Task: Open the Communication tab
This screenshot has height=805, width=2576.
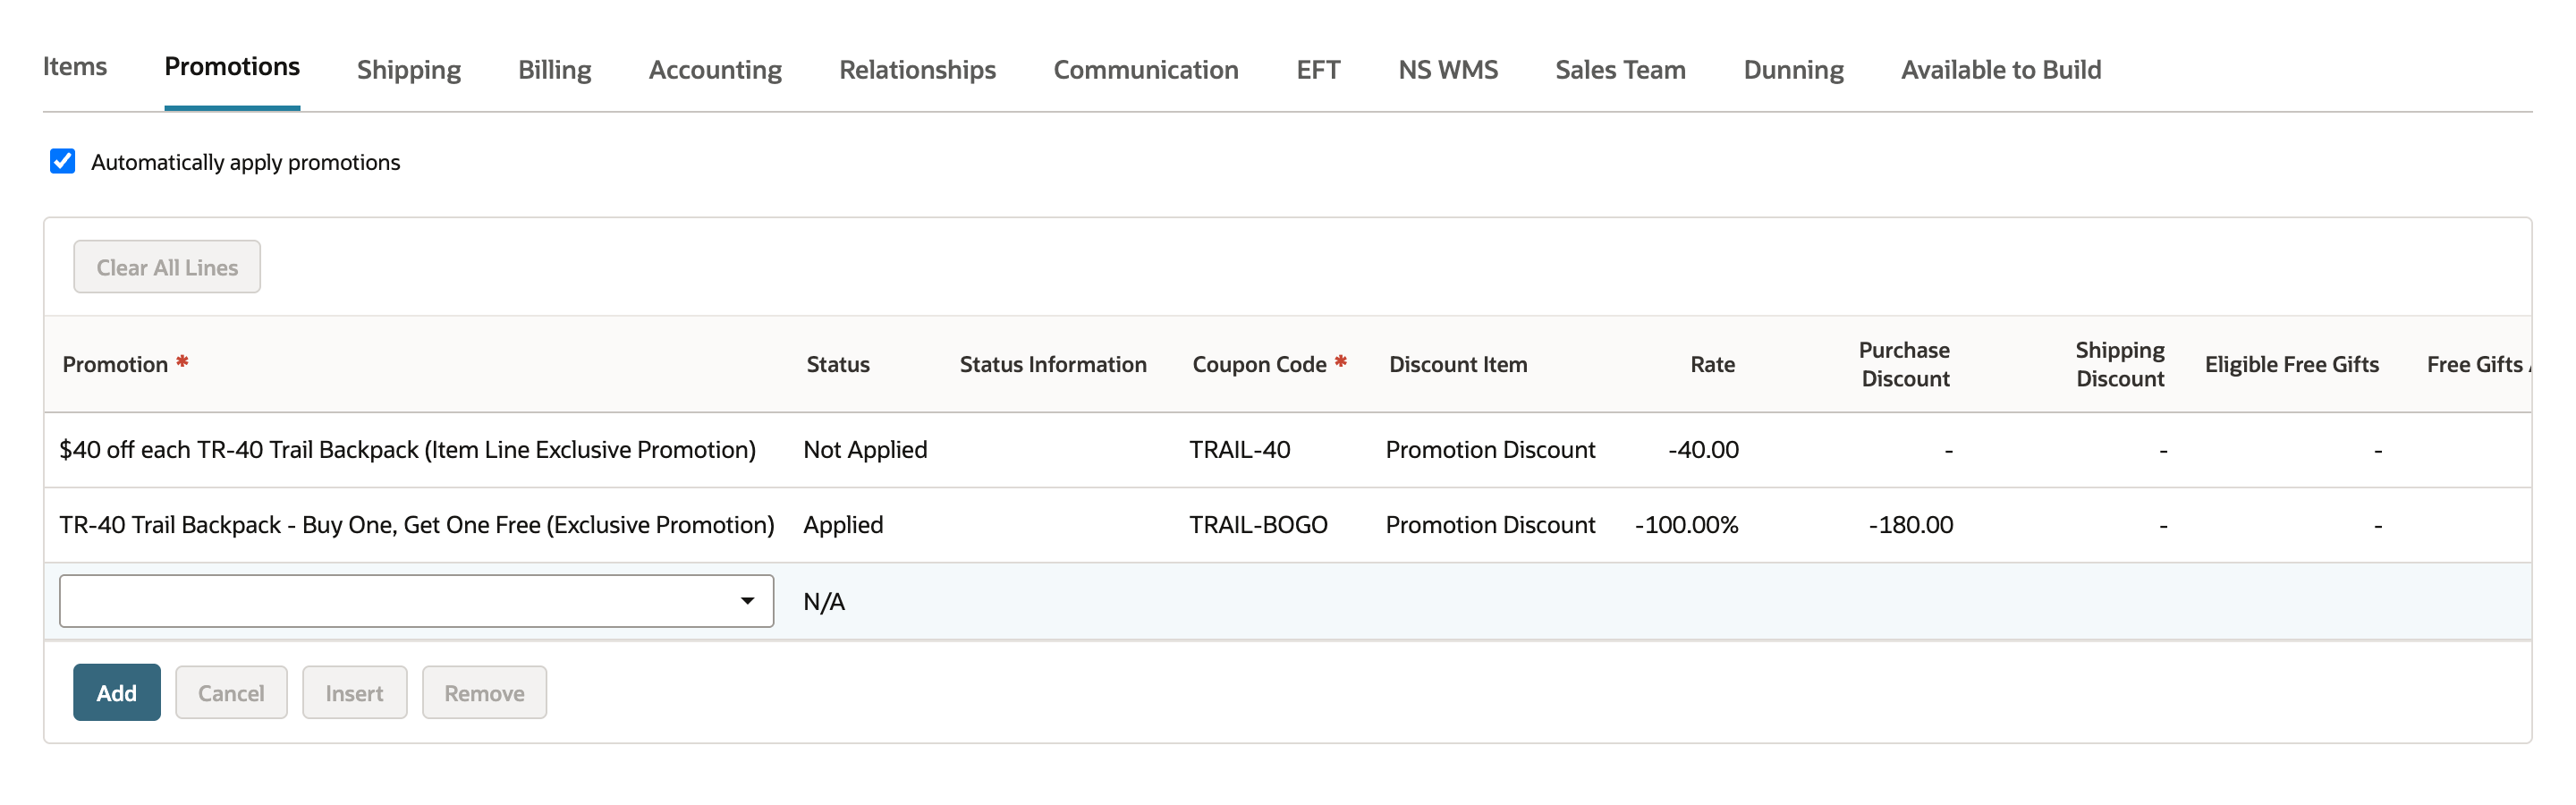Action: click(x=1146, y=70)
